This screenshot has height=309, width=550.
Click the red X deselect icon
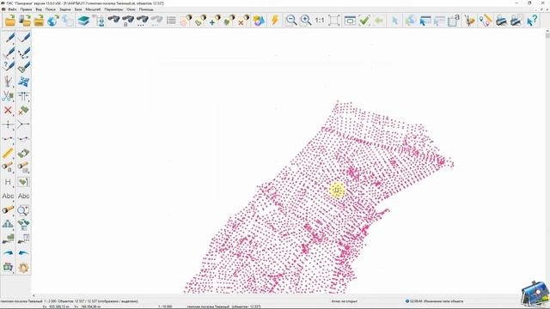(243, 21)
